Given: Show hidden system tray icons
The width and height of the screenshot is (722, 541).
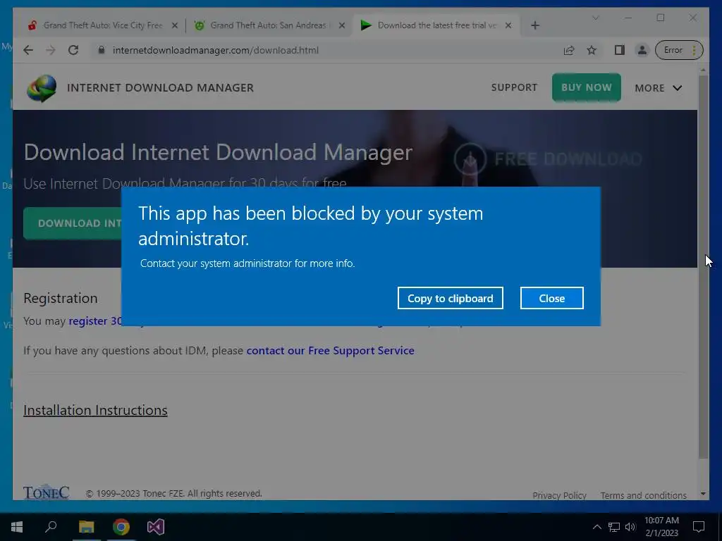Looking at the screenshot, I should (596, 527).
